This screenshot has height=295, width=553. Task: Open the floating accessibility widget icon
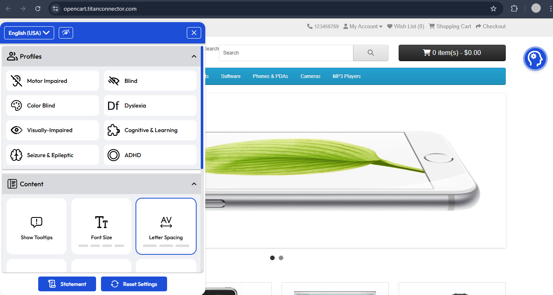(x=535, y=59)
